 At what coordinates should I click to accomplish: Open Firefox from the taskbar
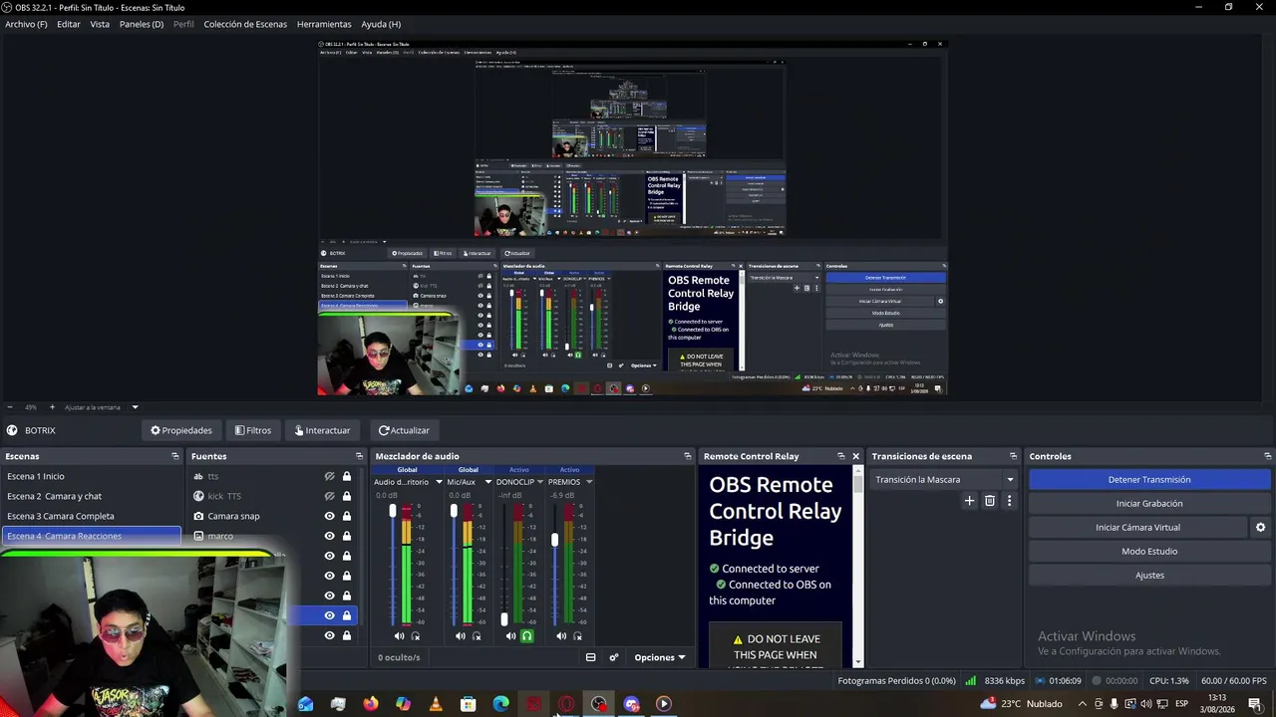(x=371, y=704)
